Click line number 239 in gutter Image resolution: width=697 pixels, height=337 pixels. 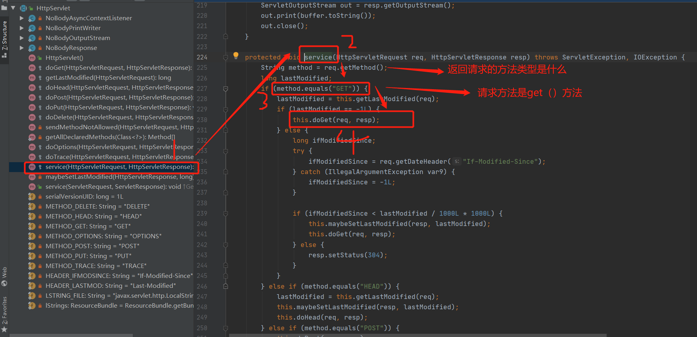point(202,213)
